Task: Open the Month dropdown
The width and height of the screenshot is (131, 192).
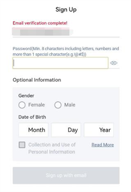Action: pyautogui.click(x=33, y=130)
